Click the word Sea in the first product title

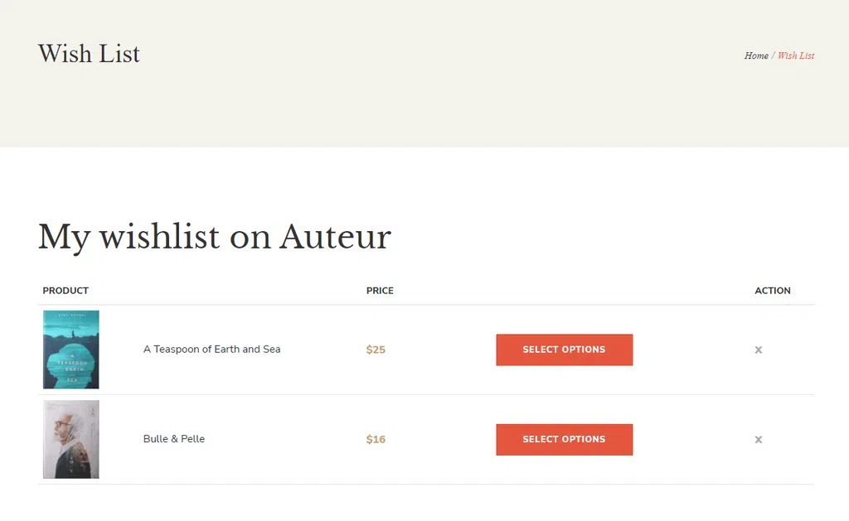coord(272,350)
